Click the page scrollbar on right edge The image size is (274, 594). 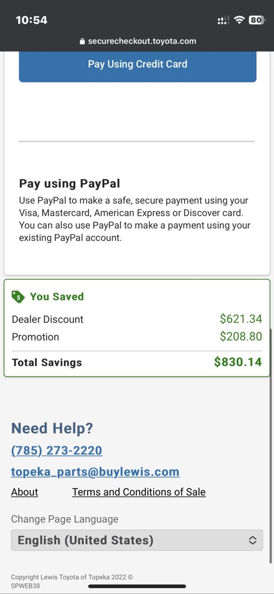click(x=272, y=445)
